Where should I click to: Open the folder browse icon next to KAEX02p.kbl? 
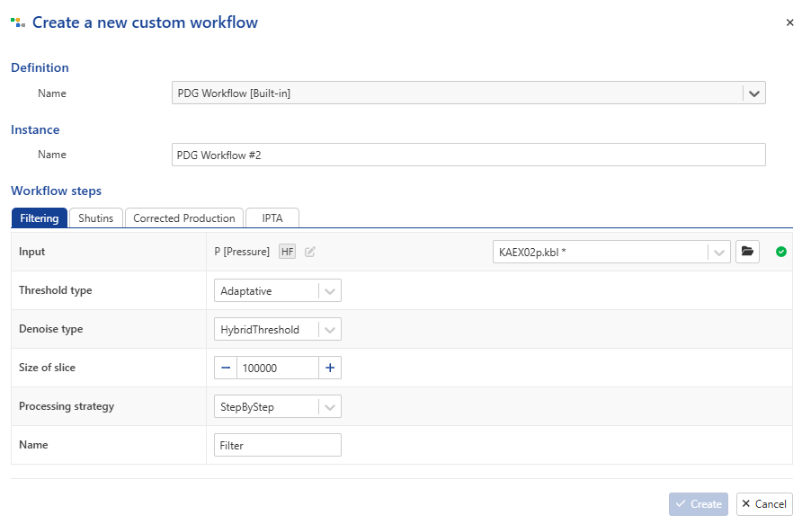(x=747, y=252)
